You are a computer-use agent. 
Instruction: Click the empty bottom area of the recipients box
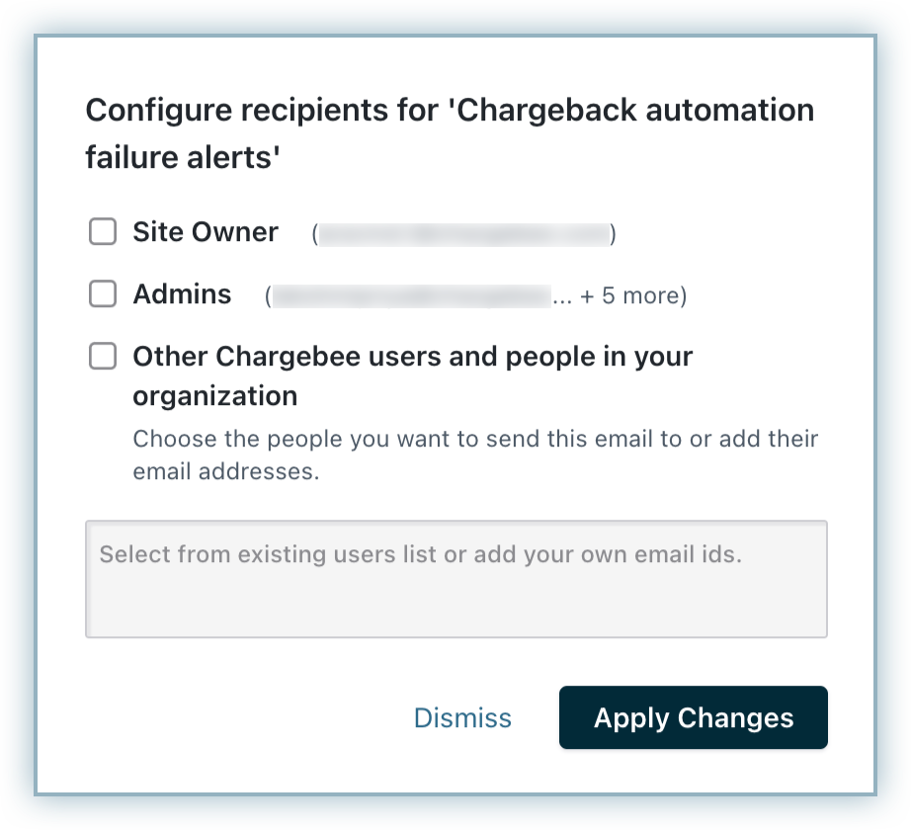455,611
